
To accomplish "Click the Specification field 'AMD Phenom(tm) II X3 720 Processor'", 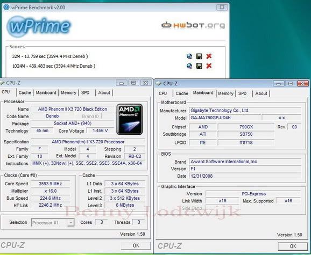I will (88, 142).
